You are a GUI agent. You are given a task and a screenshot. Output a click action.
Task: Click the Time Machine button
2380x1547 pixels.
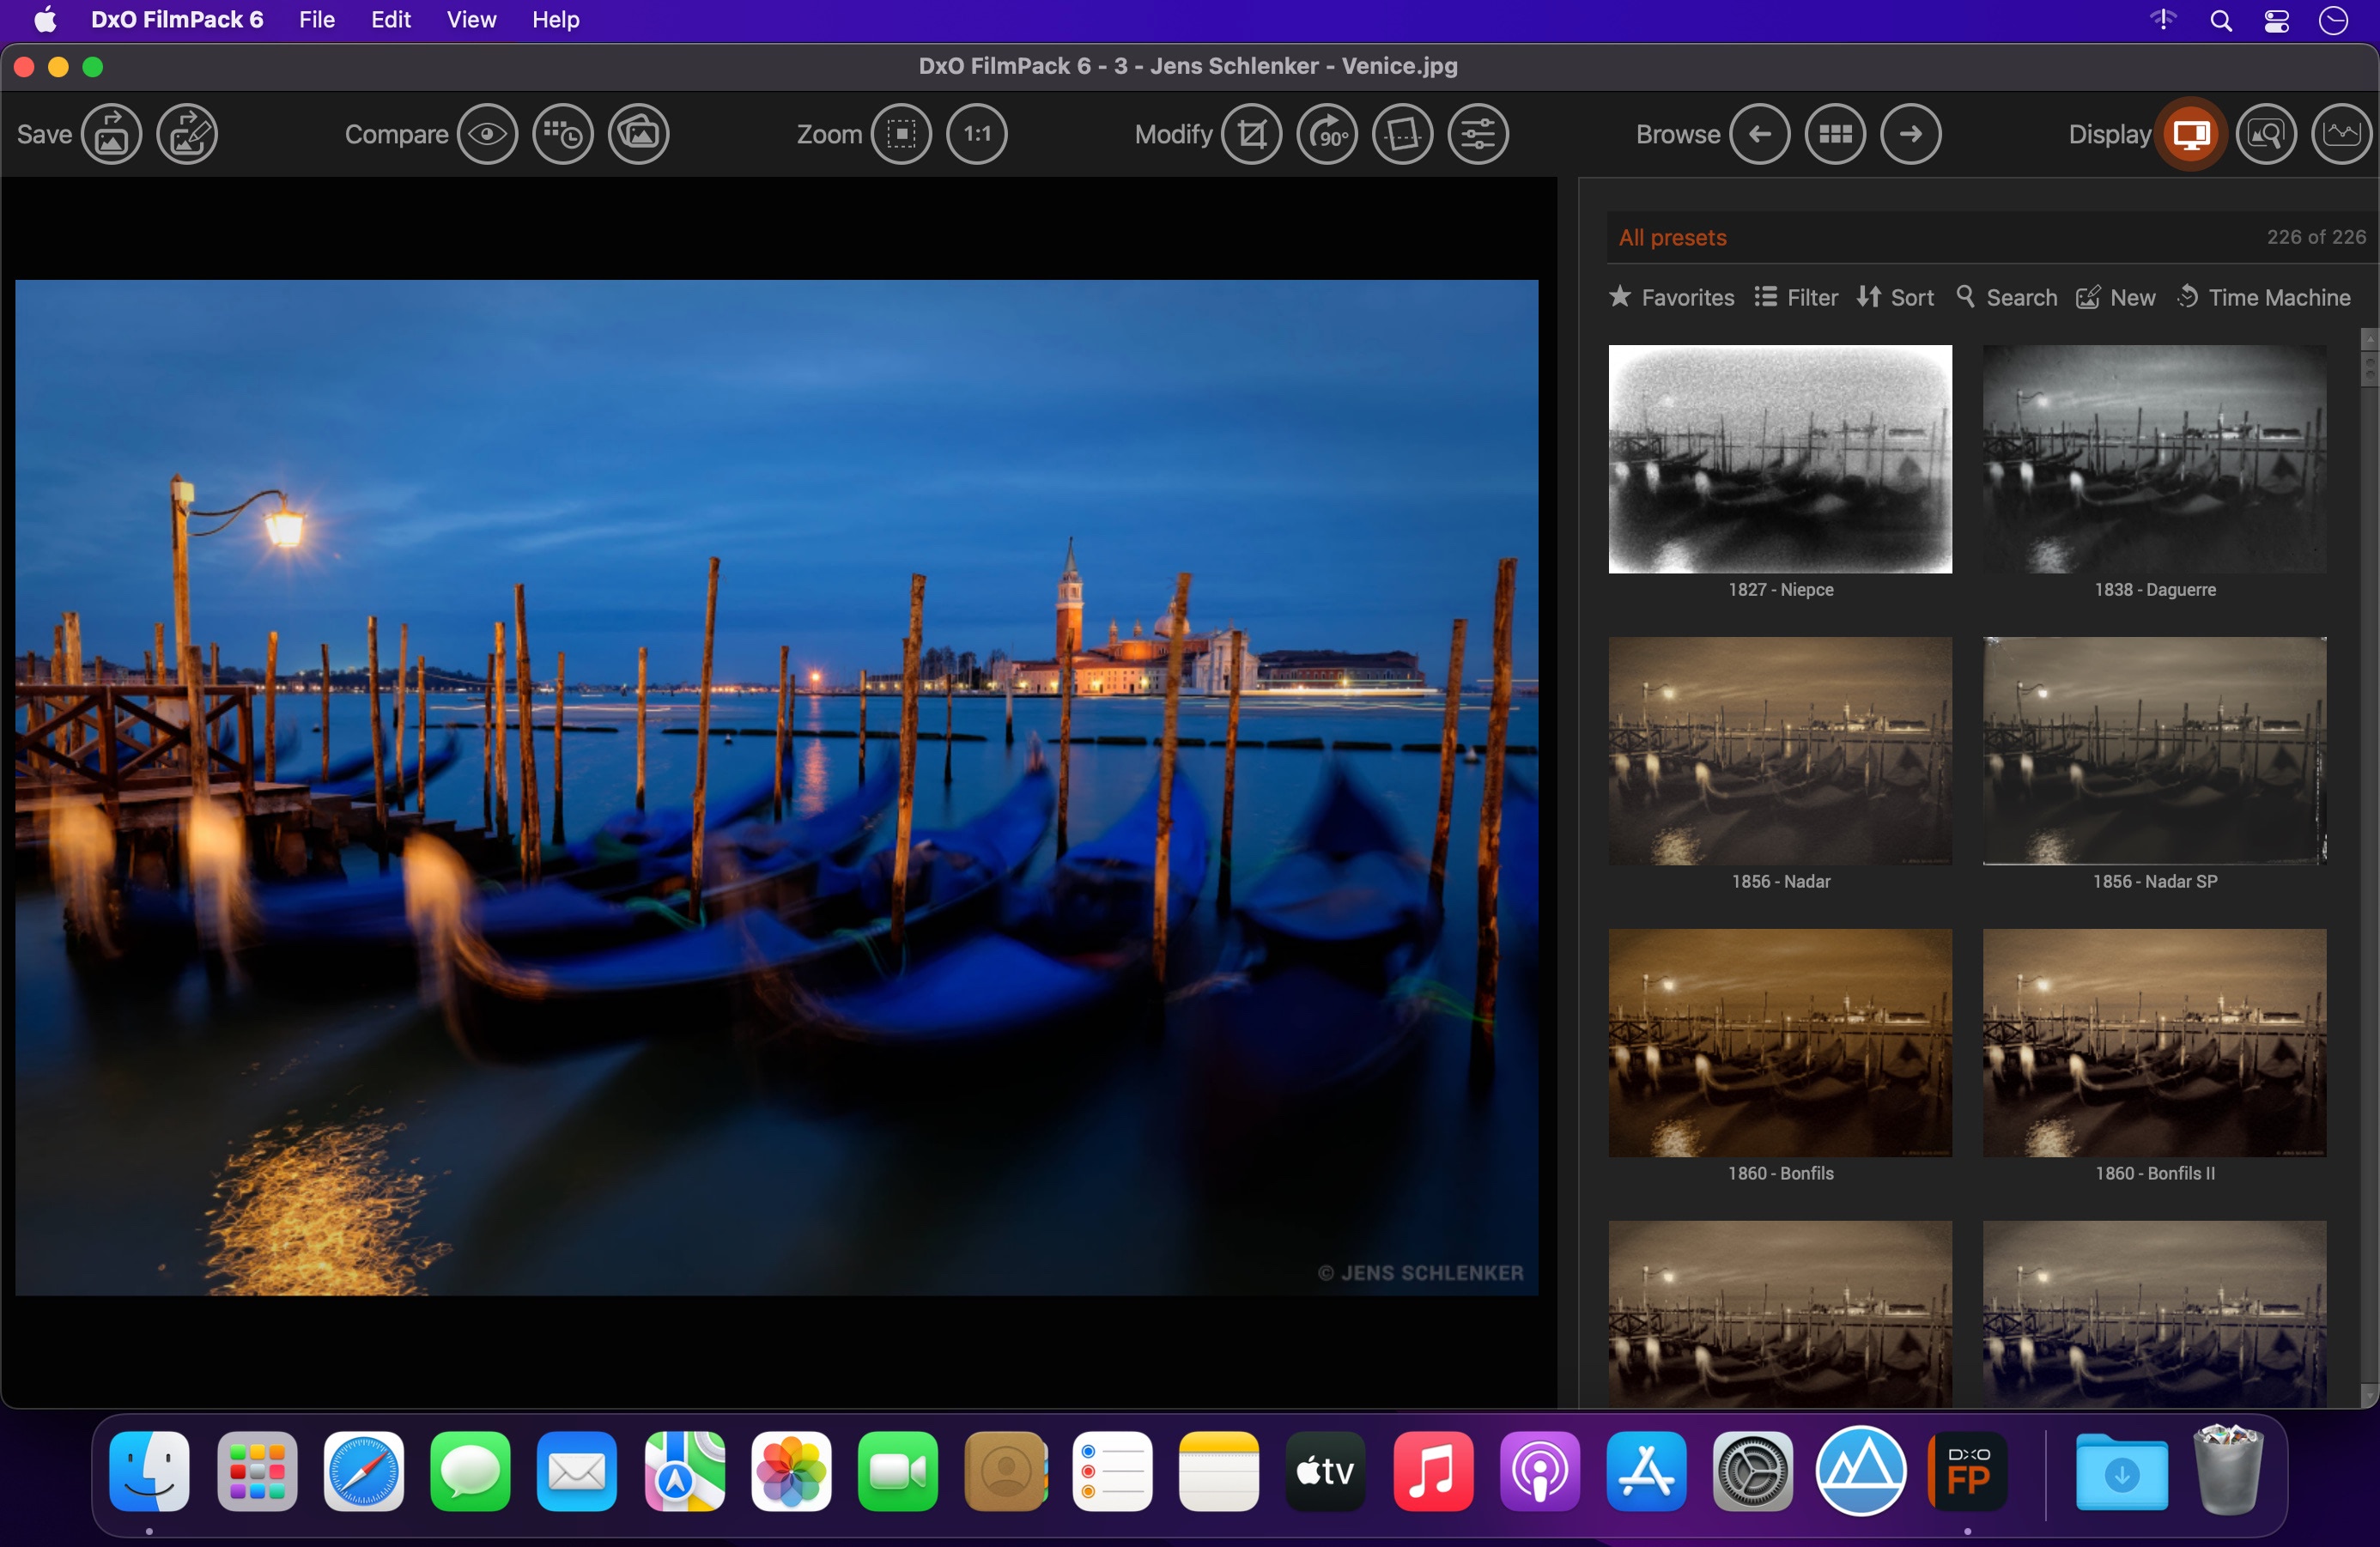2264,297
